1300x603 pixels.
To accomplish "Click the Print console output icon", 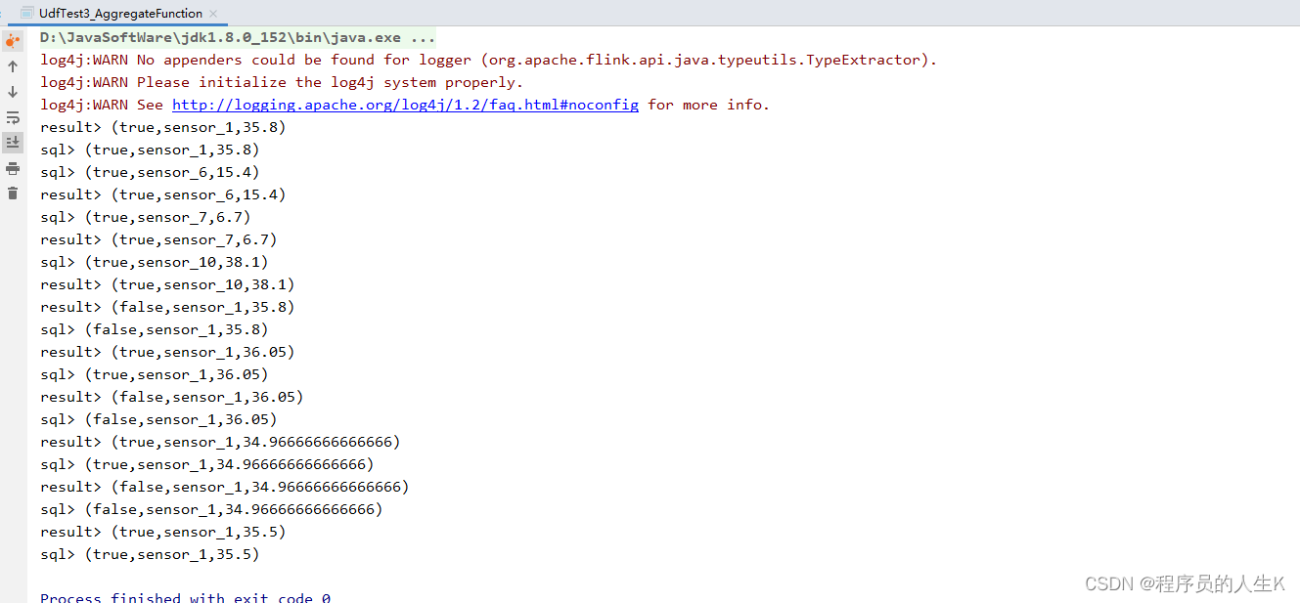I will 13,168.
